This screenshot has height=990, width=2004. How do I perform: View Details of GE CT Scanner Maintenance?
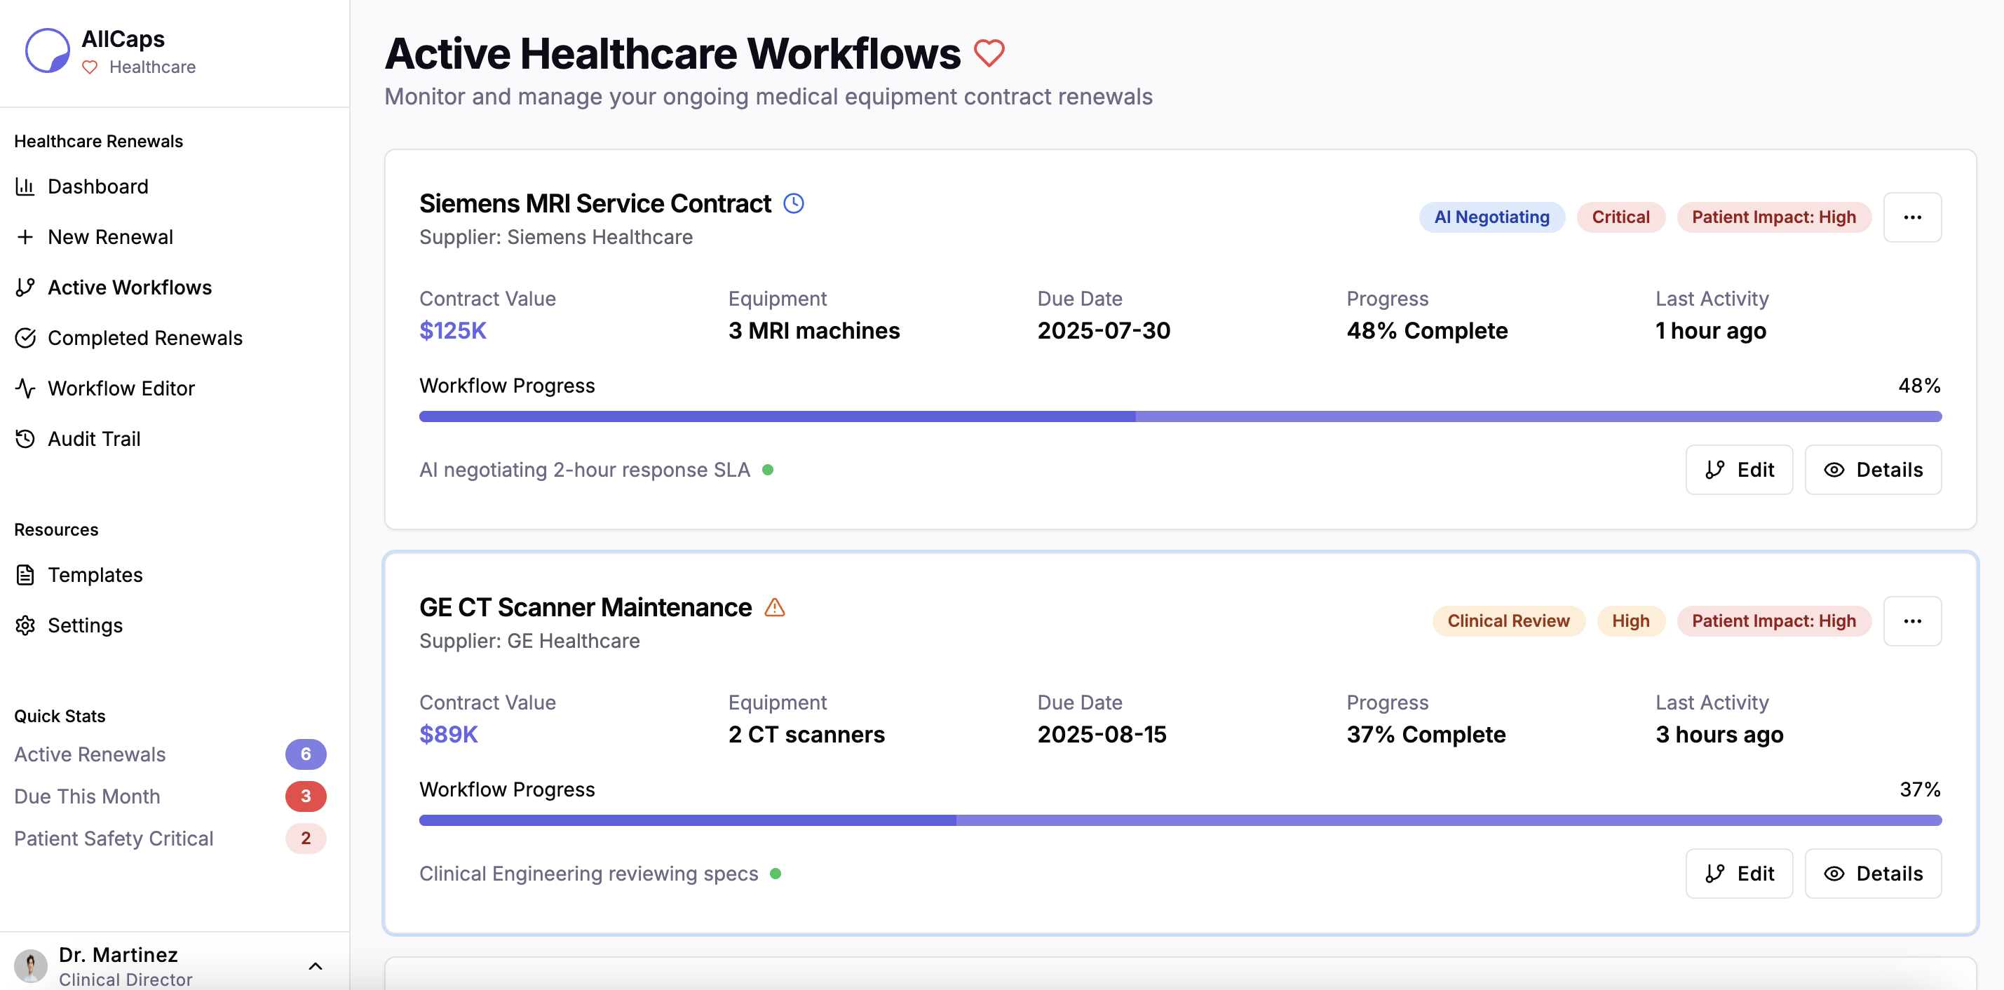click(1872, 874)
